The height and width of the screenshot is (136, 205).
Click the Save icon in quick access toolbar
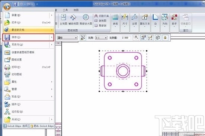click(15, 4)
